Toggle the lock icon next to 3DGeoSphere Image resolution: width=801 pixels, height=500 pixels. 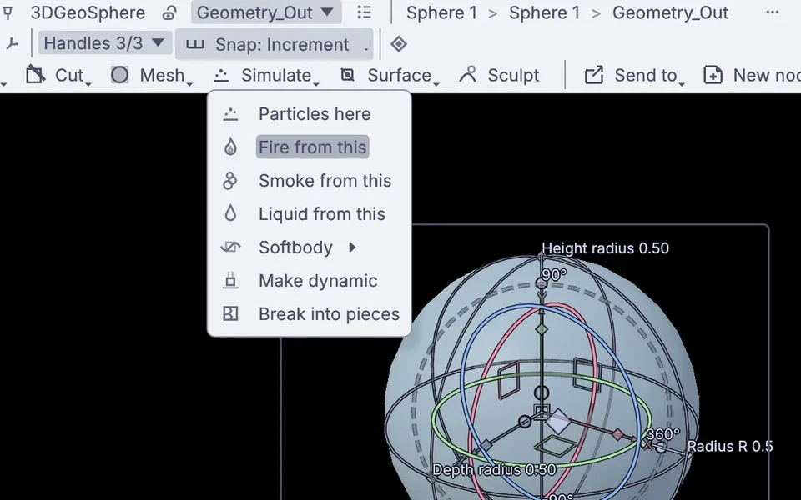point(169,12)
